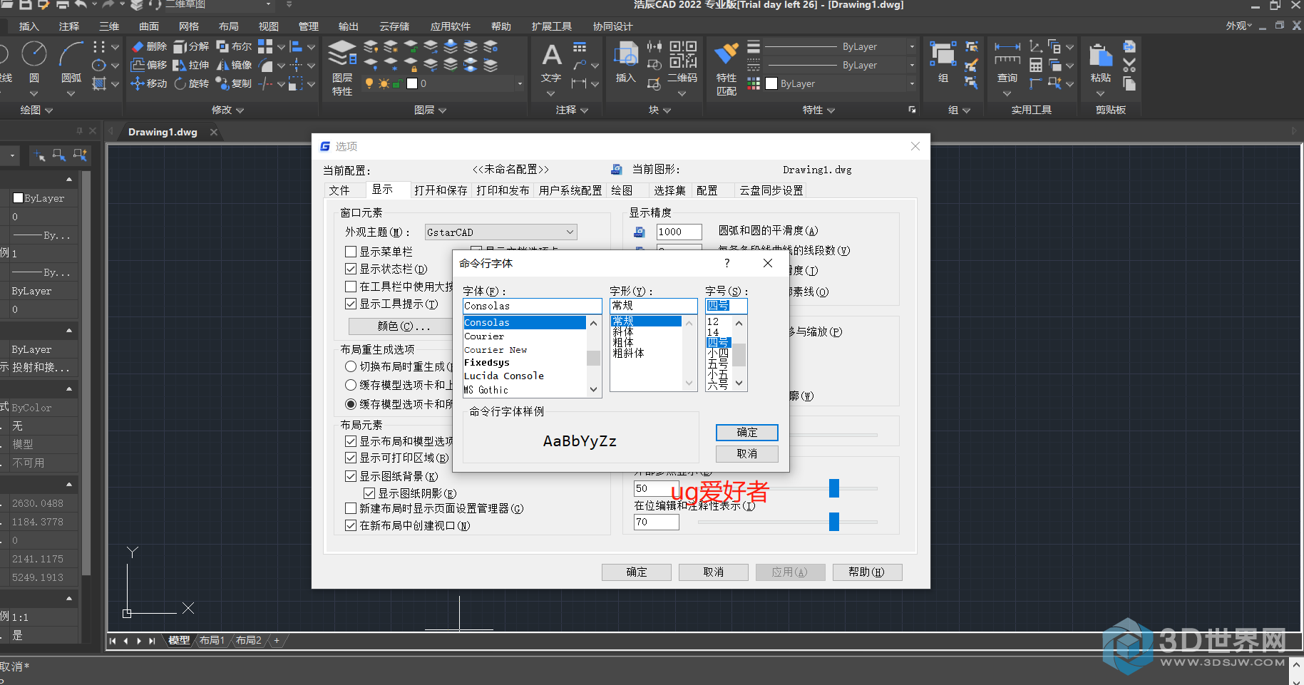Viewport: 1304px width, 685px height.
Task: Click 取消 in the Options dialog
Action: pyautogui.click(x=713, y=572)
